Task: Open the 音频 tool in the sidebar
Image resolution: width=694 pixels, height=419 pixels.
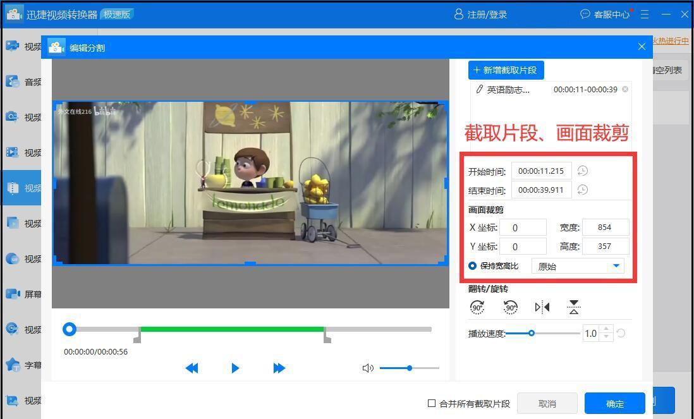Action: coord(22,82)
